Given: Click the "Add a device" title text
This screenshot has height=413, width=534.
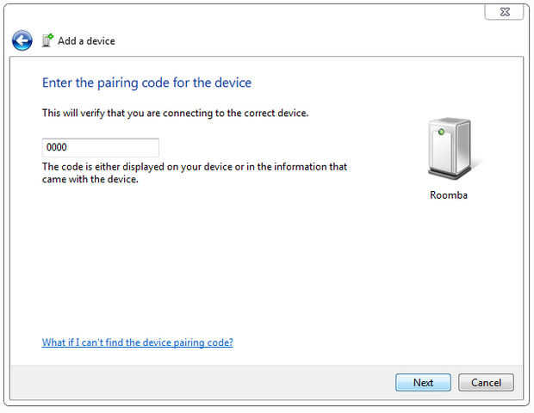Looking at the screenshot, I should point(86,40).
